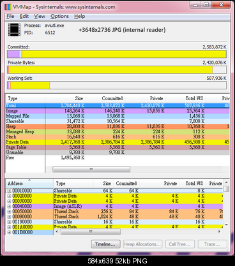Minimize the VMMap window
The height and width of the screenshot is (266, 235).
coord(195,5)
